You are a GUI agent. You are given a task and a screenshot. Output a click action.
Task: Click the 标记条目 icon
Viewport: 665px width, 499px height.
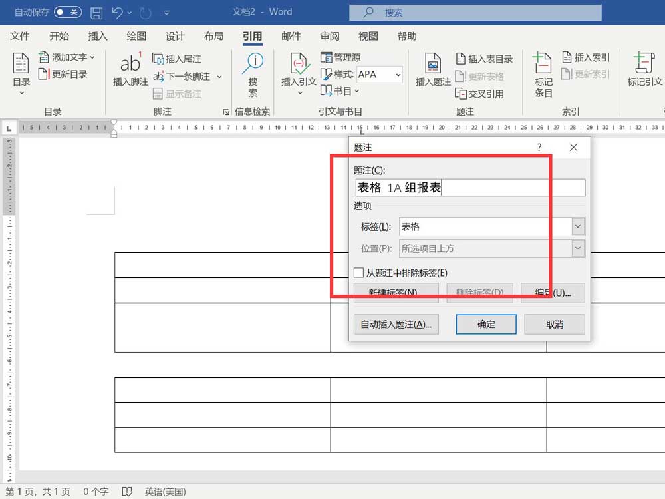point(543,63)
